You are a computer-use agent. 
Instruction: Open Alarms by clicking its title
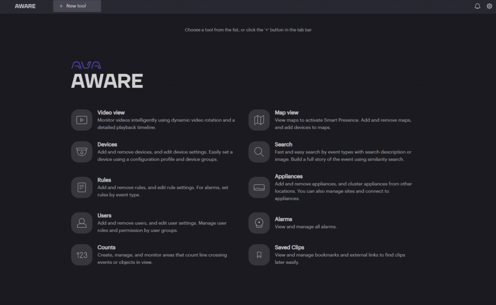click(x=283, y=219)
